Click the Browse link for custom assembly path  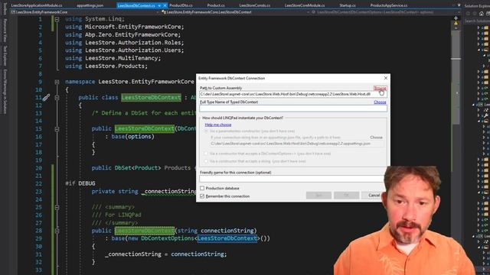tap(380, 89)
